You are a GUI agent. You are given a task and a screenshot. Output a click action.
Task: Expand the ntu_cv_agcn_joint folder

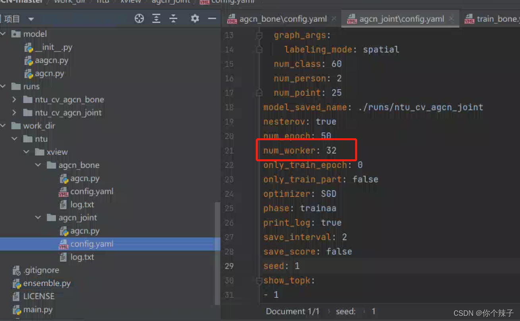click(x=14, y=112)
